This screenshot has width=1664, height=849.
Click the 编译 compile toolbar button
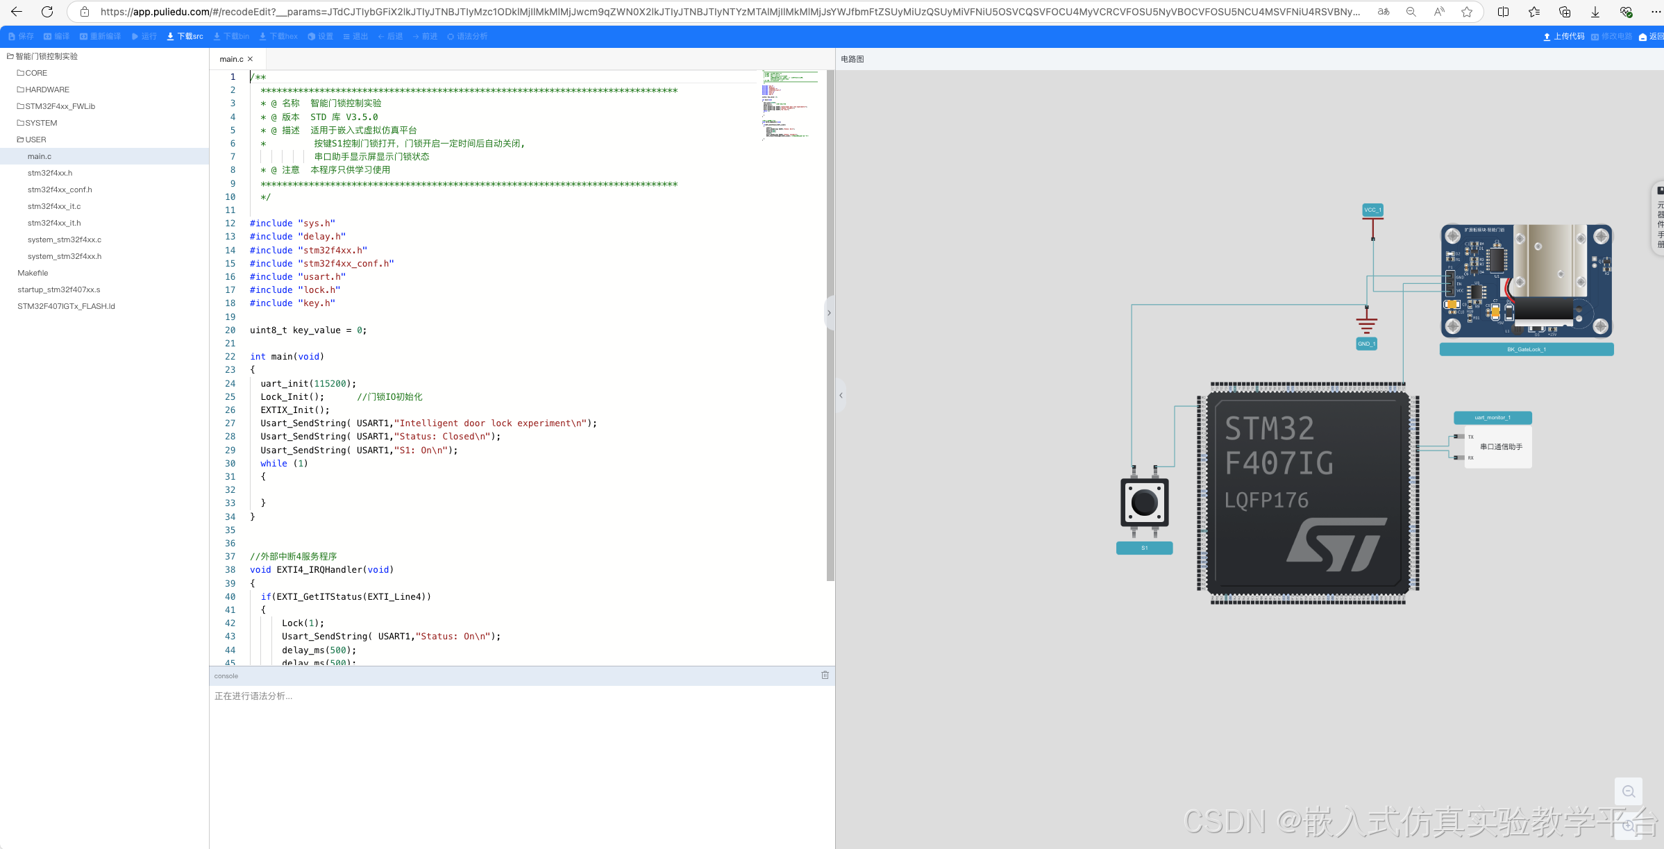click(57, 36)
